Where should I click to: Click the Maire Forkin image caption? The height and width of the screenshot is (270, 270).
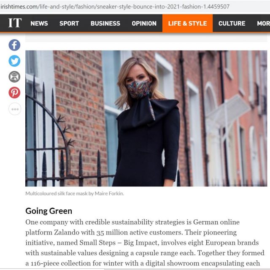(x=75, y=194)
